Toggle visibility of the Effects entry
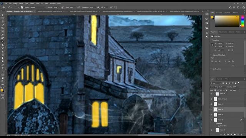The width and height of the screenshot is (246, 138). click(217, 123)
